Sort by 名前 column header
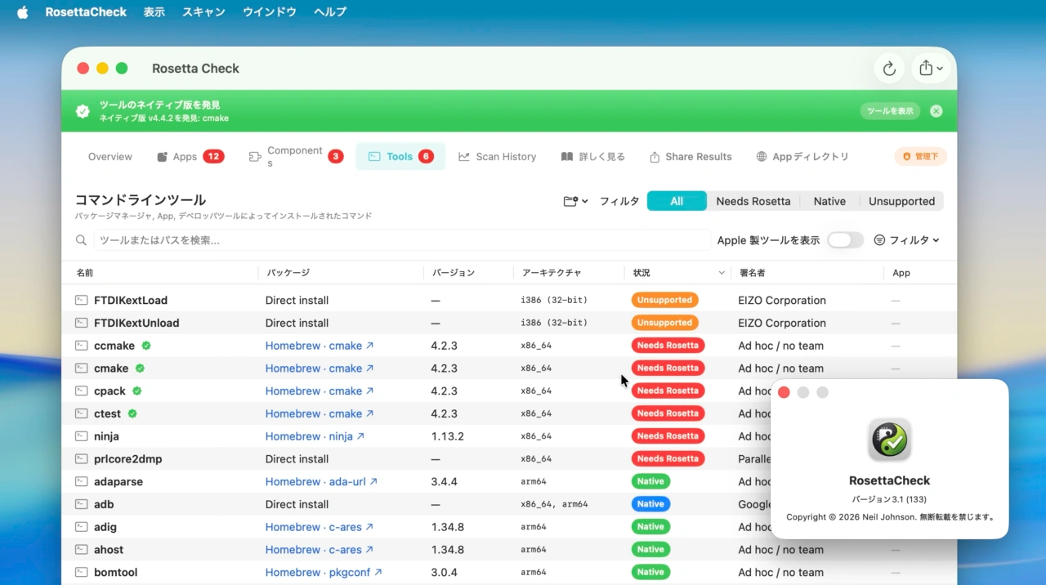The width and height of the screenshot is (1046, 585). (x=85, y=273)
